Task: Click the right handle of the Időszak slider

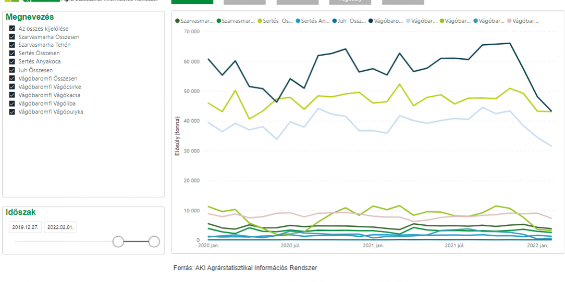Action: click(154, 241)
